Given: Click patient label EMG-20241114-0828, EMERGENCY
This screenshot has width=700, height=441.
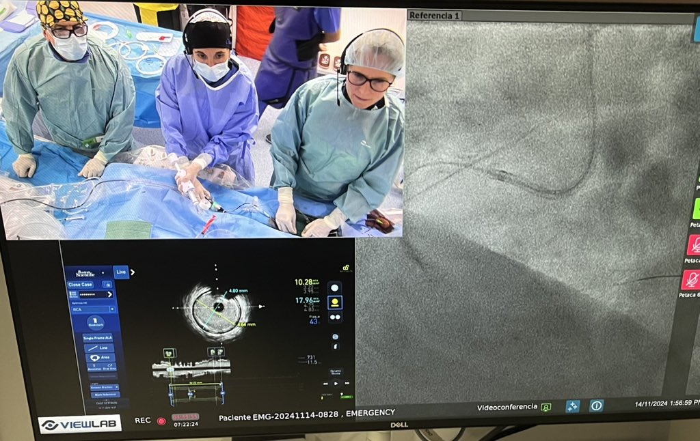Looking at the screenshot, I should click(306, 414).
